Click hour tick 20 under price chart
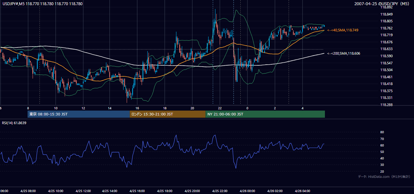 (192, 108)
